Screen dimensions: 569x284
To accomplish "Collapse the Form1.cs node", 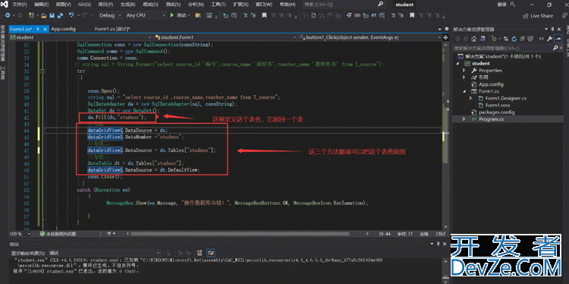I will coord(464,91).
